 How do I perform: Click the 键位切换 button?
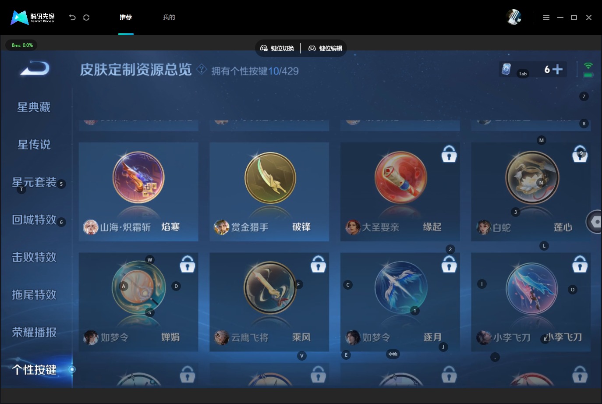point(278,48)
